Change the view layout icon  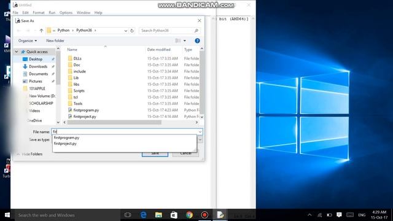pos(177,41)
